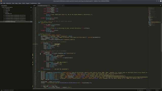Open tab list dropdown arrow
Image resolution: width=162 pixels, height=91 pixels.
160,6
